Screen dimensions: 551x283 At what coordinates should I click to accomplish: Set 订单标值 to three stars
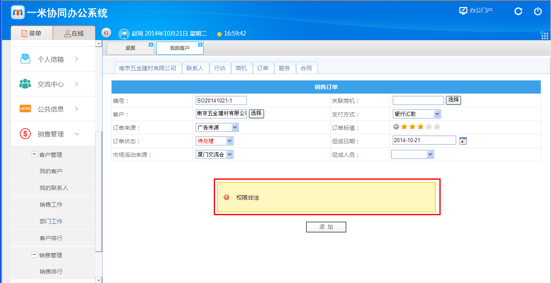[421, 127]
